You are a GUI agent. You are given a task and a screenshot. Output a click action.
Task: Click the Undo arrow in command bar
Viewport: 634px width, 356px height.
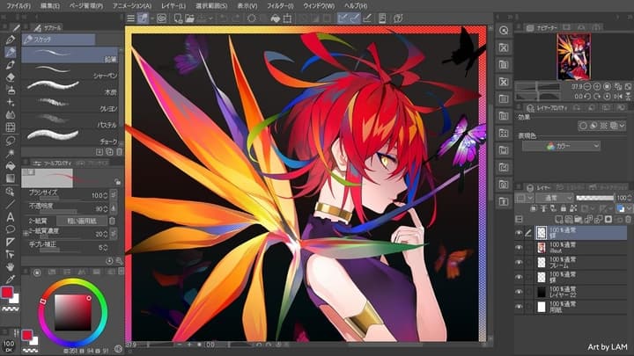(224, 18)
